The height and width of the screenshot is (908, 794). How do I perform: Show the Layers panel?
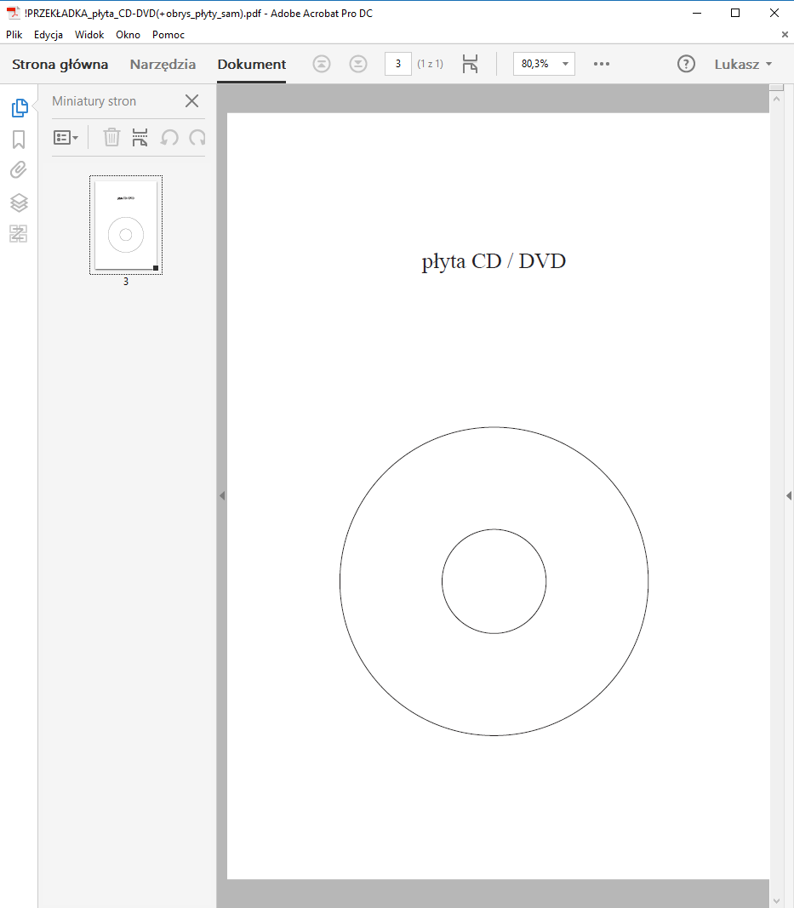(19, 203)
